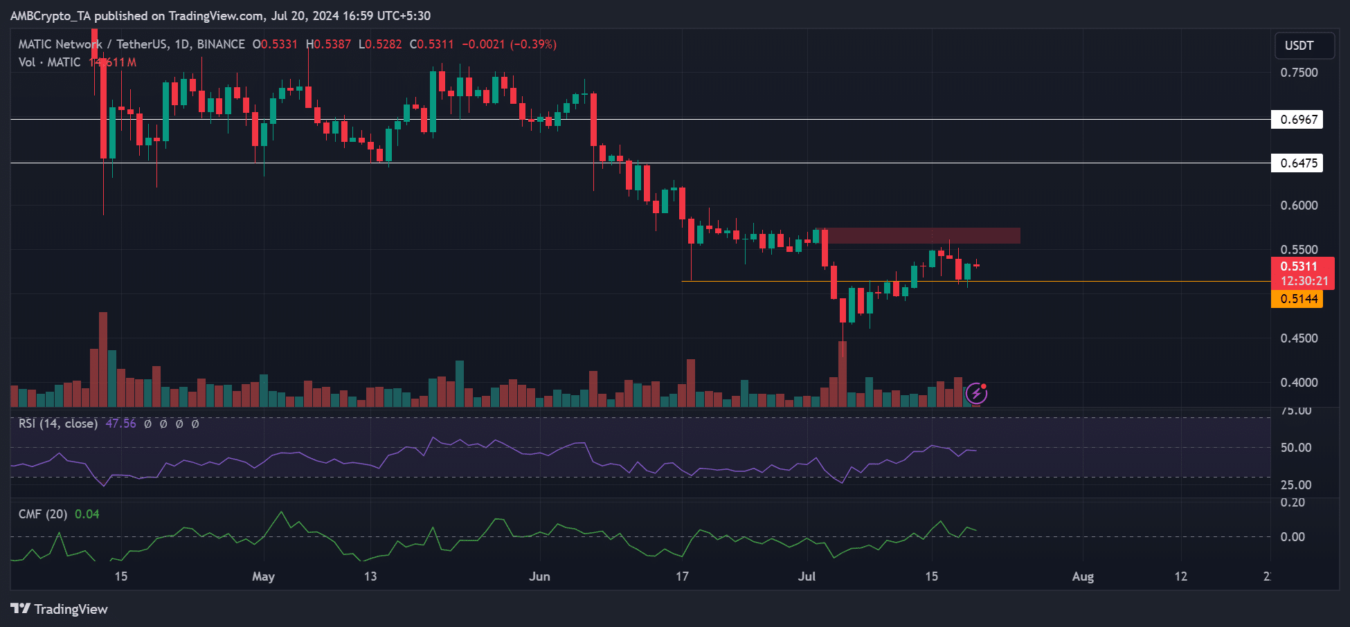Click the '17' date label on time axis
This screenshot has width=1350, height=627.
click(683, 576)
